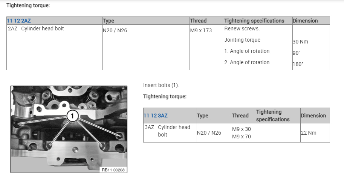Select the 'M9 x 173' thread value
The height and width of the screenshot is (183, 344).
click(x=201, y=30)
